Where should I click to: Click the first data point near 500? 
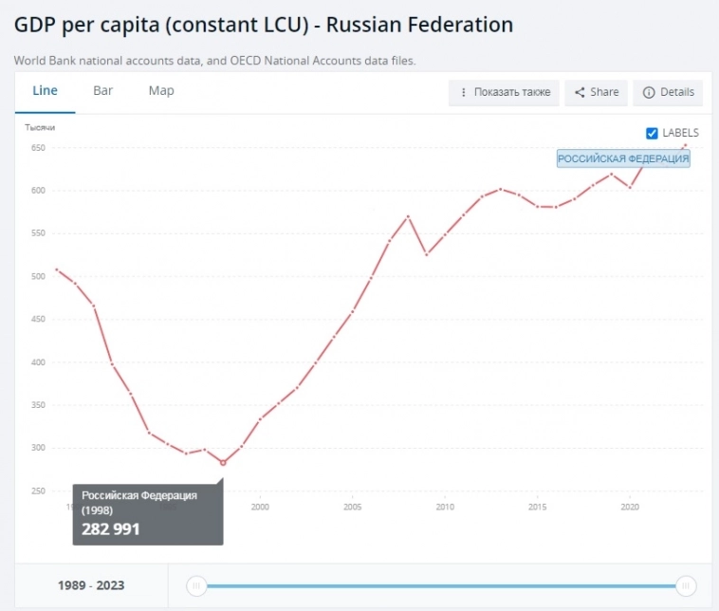[x=57, y=269]
